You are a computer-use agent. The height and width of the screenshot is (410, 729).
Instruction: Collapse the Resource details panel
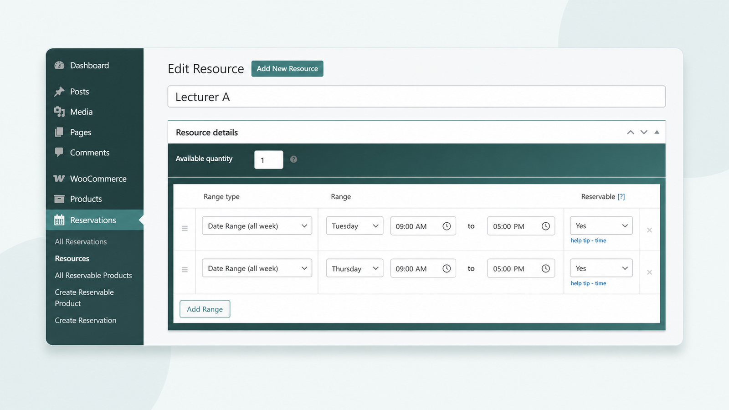tap(657, 132)
